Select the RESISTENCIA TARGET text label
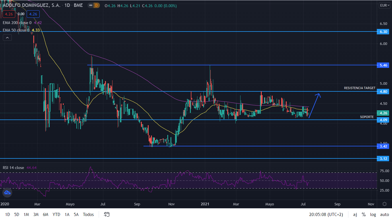392x220 pixels. pos(360,88)
